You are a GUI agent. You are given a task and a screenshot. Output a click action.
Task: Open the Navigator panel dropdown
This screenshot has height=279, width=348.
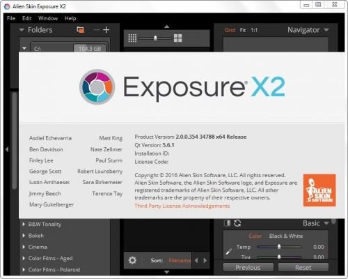[326, 30]
